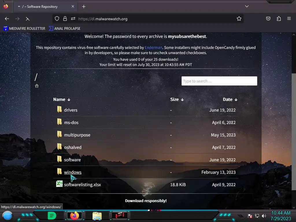
Task: Click the page's vertical scrollbar thumb
Action: pos(294,132)
